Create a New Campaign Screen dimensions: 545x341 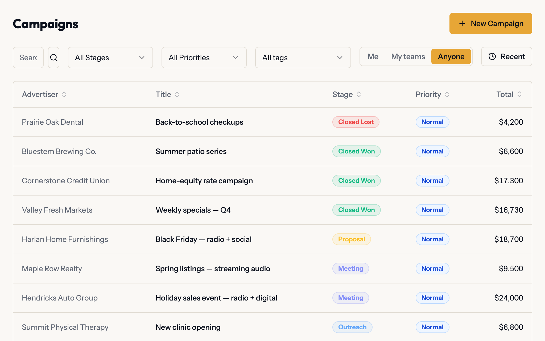click(491, 23)
